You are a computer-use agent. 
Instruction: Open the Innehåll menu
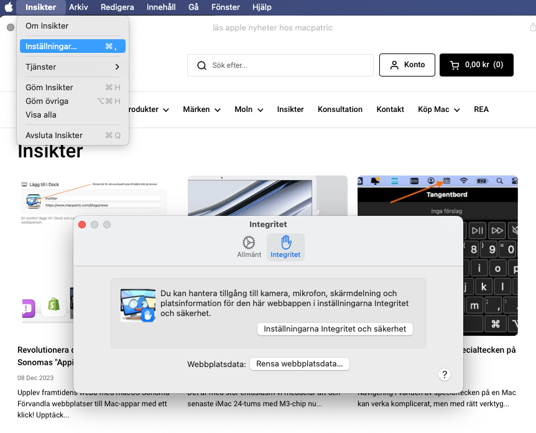pos(161,7)
